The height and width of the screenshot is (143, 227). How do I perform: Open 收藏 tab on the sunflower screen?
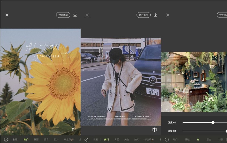(15, 140)
